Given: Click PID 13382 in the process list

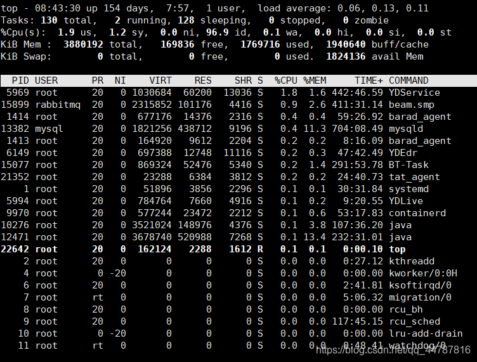Looking at the screenshot, I should click(15, 129).
